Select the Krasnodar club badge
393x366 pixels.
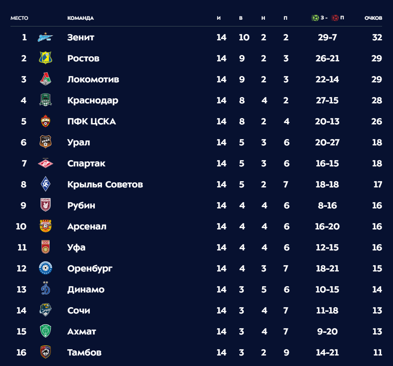(45, 100)
